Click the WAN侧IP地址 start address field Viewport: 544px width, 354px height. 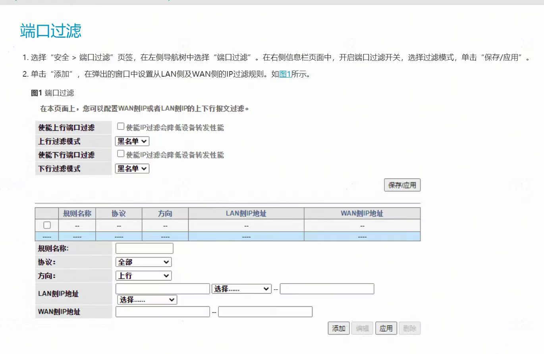click(x=162, y=312)
